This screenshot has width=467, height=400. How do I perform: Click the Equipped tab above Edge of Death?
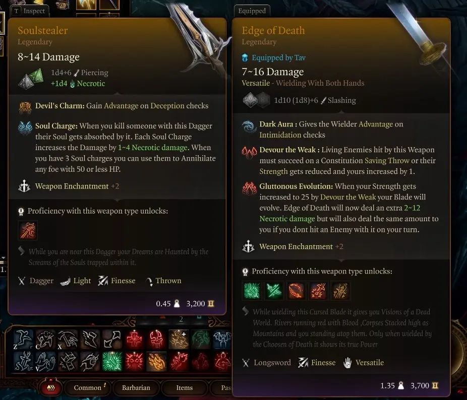pos(252,11)
